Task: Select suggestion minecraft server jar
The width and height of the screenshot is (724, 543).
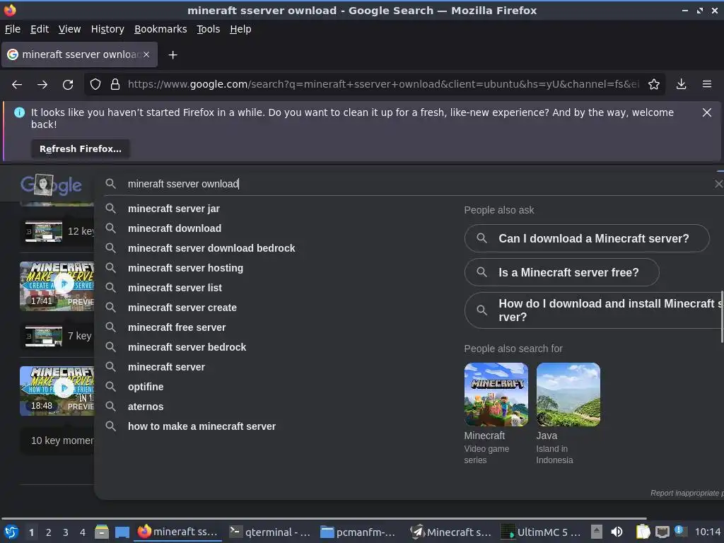Action: (x=174, y=209)
